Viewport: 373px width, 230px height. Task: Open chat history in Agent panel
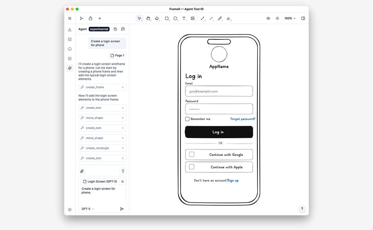tap(115, 29)
